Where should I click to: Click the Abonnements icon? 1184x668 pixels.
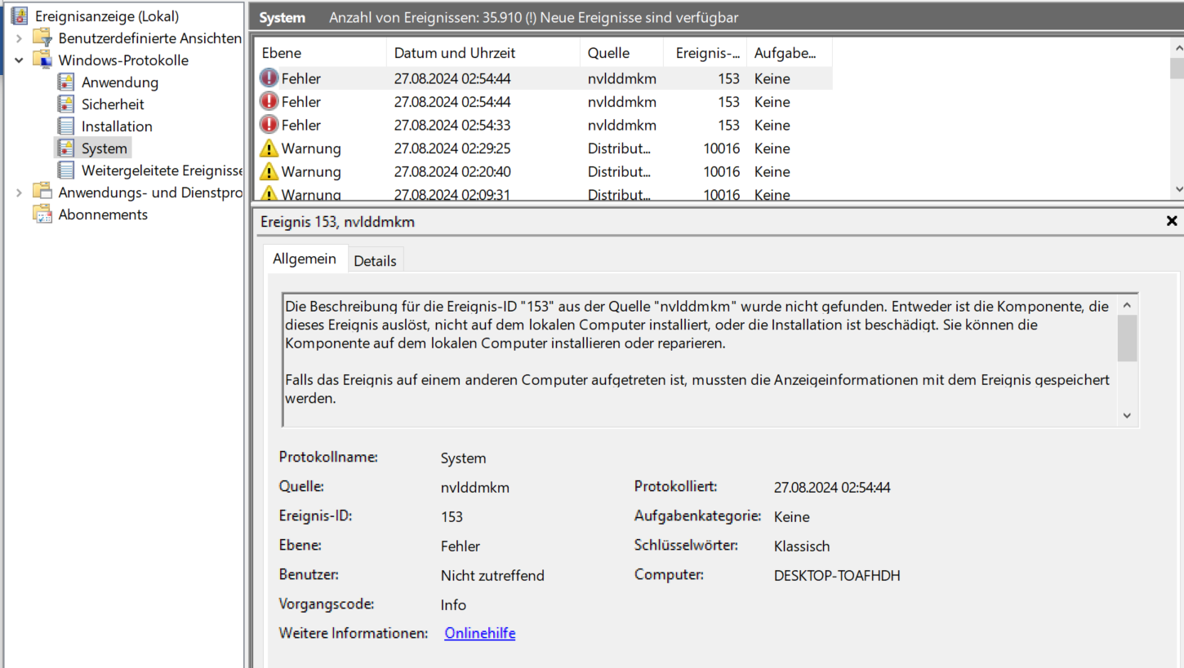pyautogui.click(x=42, y=215)
